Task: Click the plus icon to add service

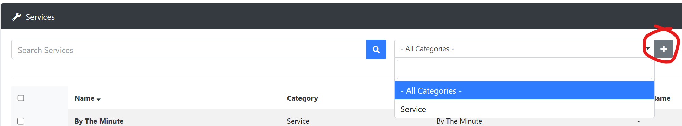Action: click(x=664, y=49)
